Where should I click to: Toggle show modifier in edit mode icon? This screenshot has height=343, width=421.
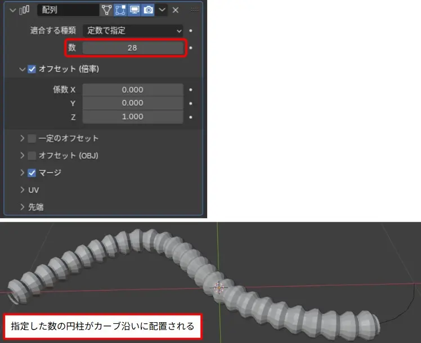pyautogui.click(x=120, y=10)
